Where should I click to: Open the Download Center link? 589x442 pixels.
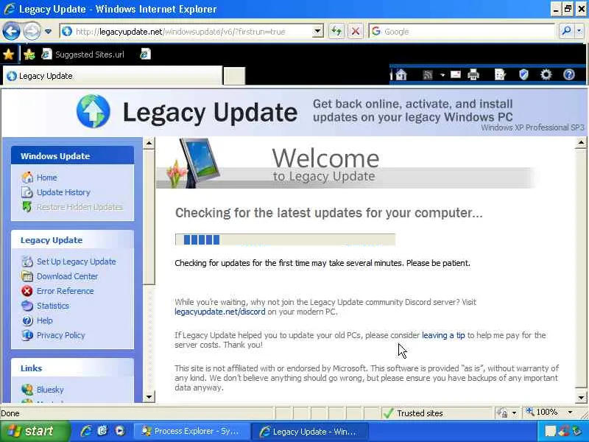click(x=67, y=276)
